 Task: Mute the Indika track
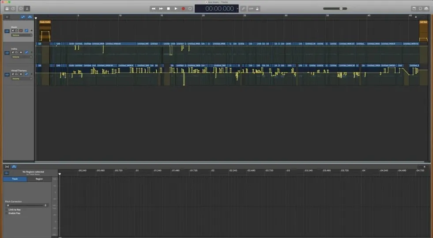13,52
